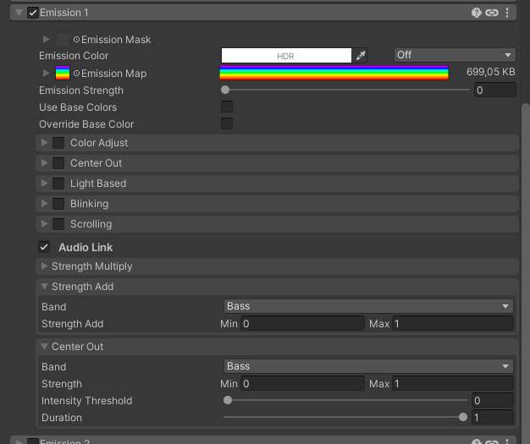This screenshot has height=444, width=530.
Task: Click the Emission Strength label
Action: [x=81, y=90]
